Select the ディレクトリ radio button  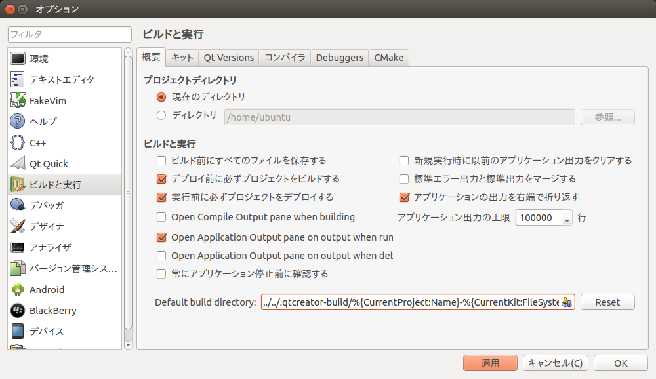tap(161, 116)
